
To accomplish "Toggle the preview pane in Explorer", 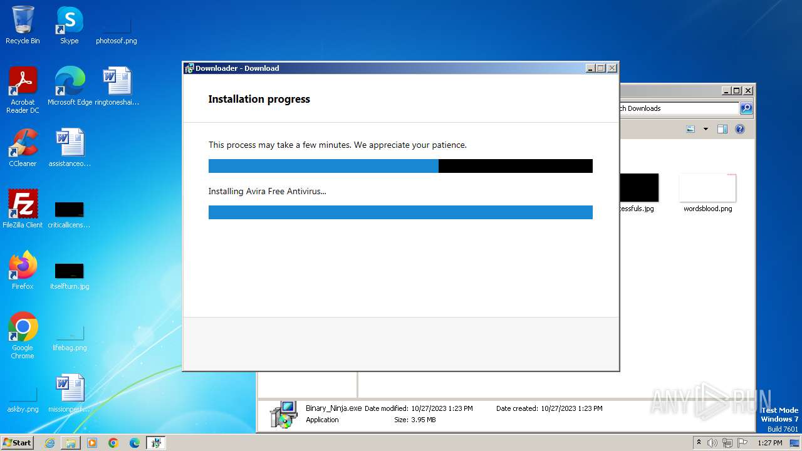I will pos(722,129).
